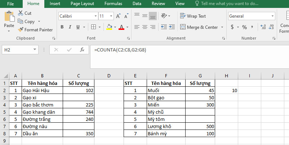Open Borders dropdown arrow
This screenshot has width=289, height=145.
coord(100,27)
